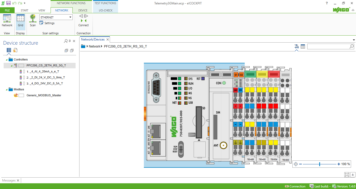Zoom out with the minus button
This screenshot has height=189, width=356.
[x=300, y=164]
